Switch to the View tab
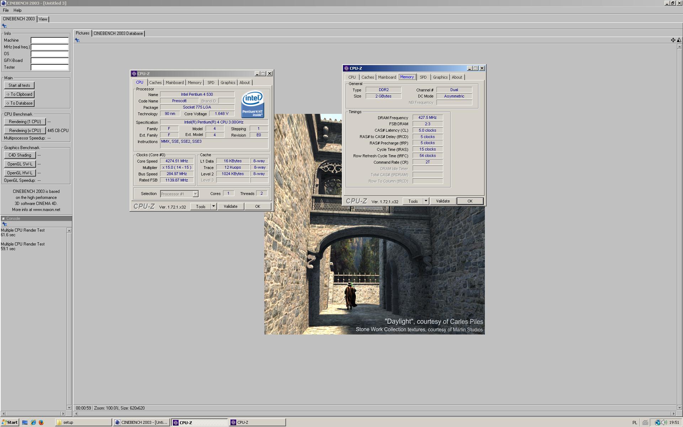 [x=43, y=19]
